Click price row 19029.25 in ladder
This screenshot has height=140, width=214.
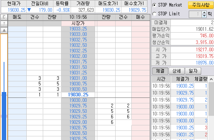tap(78, 117)
